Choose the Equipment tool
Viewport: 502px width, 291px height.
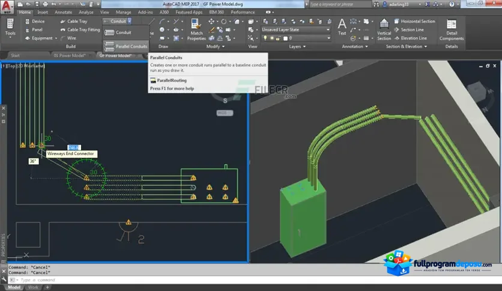(x=39, y=38)
